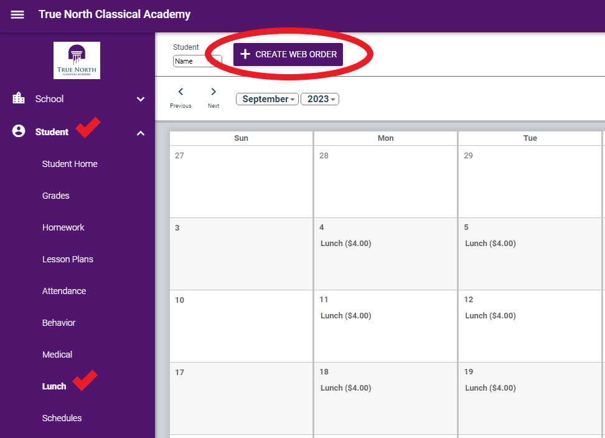Open the hamburger navigation menu
Viewport: 605px width, 438px height.
point(17,15)
